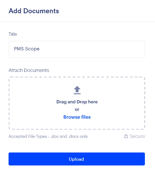This screenshot has height=175, width=155.
Task: Place cursor in PMS Scope text
Action: [27, 49]
